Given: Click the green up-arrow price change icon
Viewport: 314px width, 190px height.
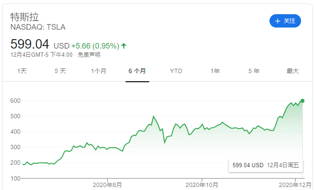Looking at the screenshot, I should [124, 45].
